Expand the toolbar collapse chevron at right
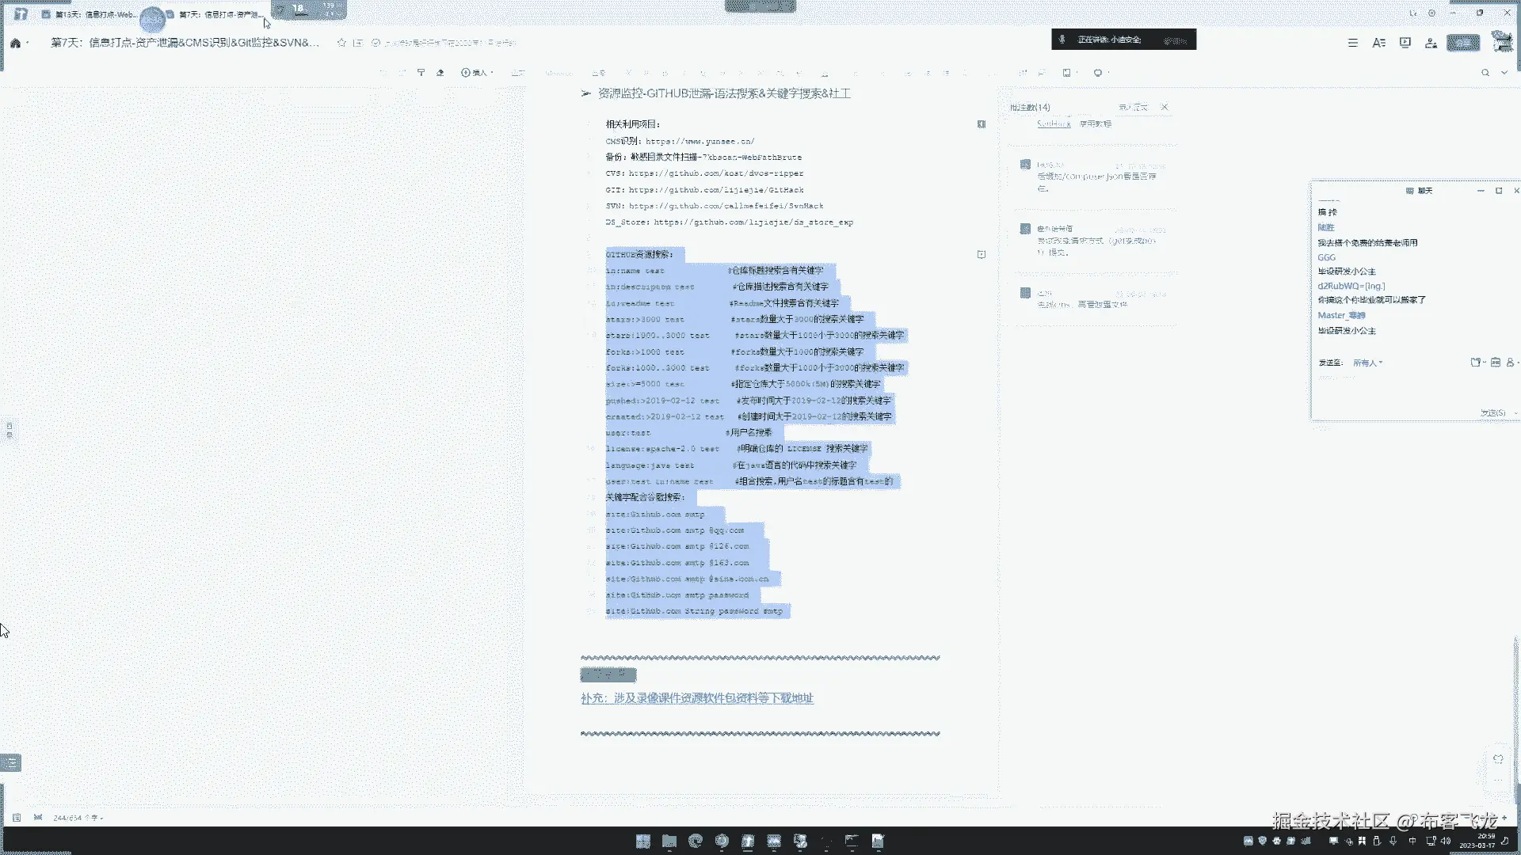The width and height of the screenshot is (1521, 855). point(1504,73)
